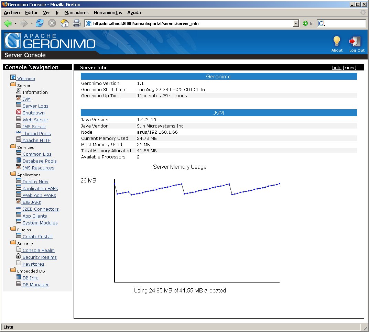Open the Herramientas menu
369x332 pixels.
click(108, 13)
